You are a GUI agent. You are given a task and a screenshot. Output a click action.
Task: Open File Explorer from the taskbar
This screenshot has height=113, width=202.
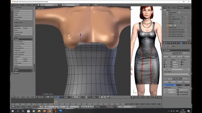[x=39, y=111]
